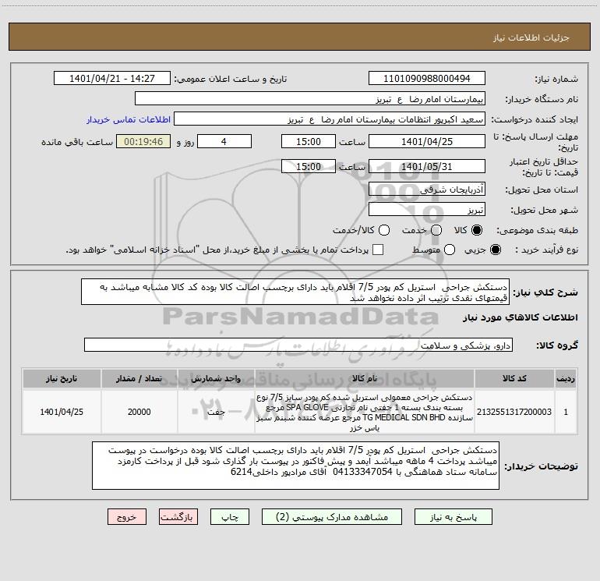Click the table date cell 1401/04/25
Screen dimensions: 600x581
click(x=62, y=412)
